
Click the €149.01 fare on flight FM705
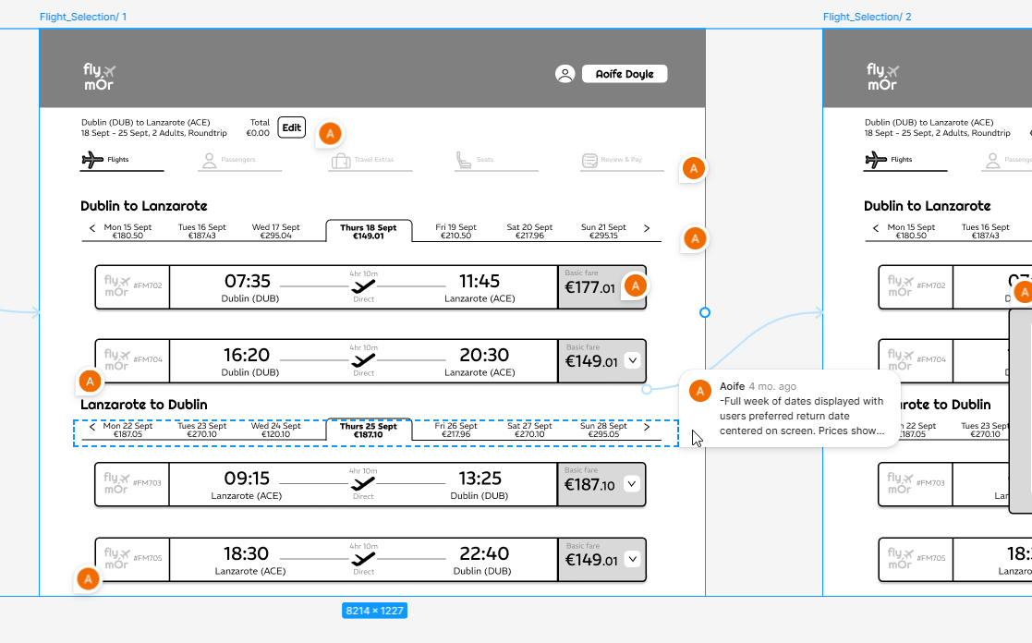point(591,560)
